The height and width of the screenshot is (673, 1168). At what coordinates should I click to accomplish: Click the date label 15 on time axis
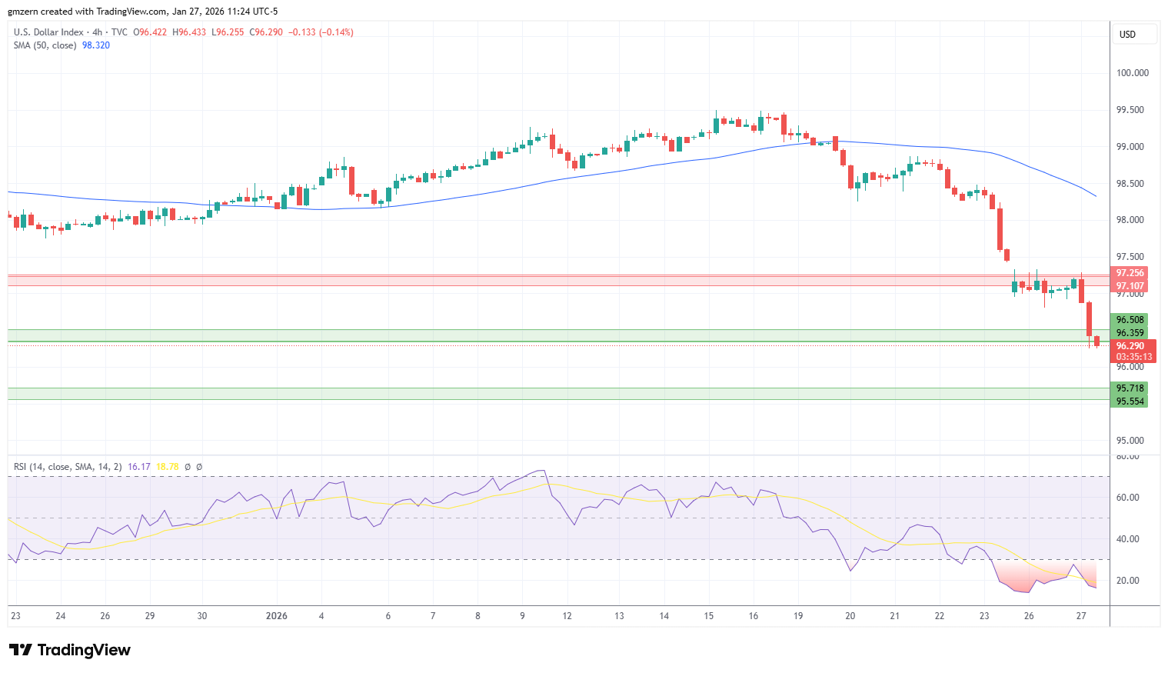[x=709, y=616]
